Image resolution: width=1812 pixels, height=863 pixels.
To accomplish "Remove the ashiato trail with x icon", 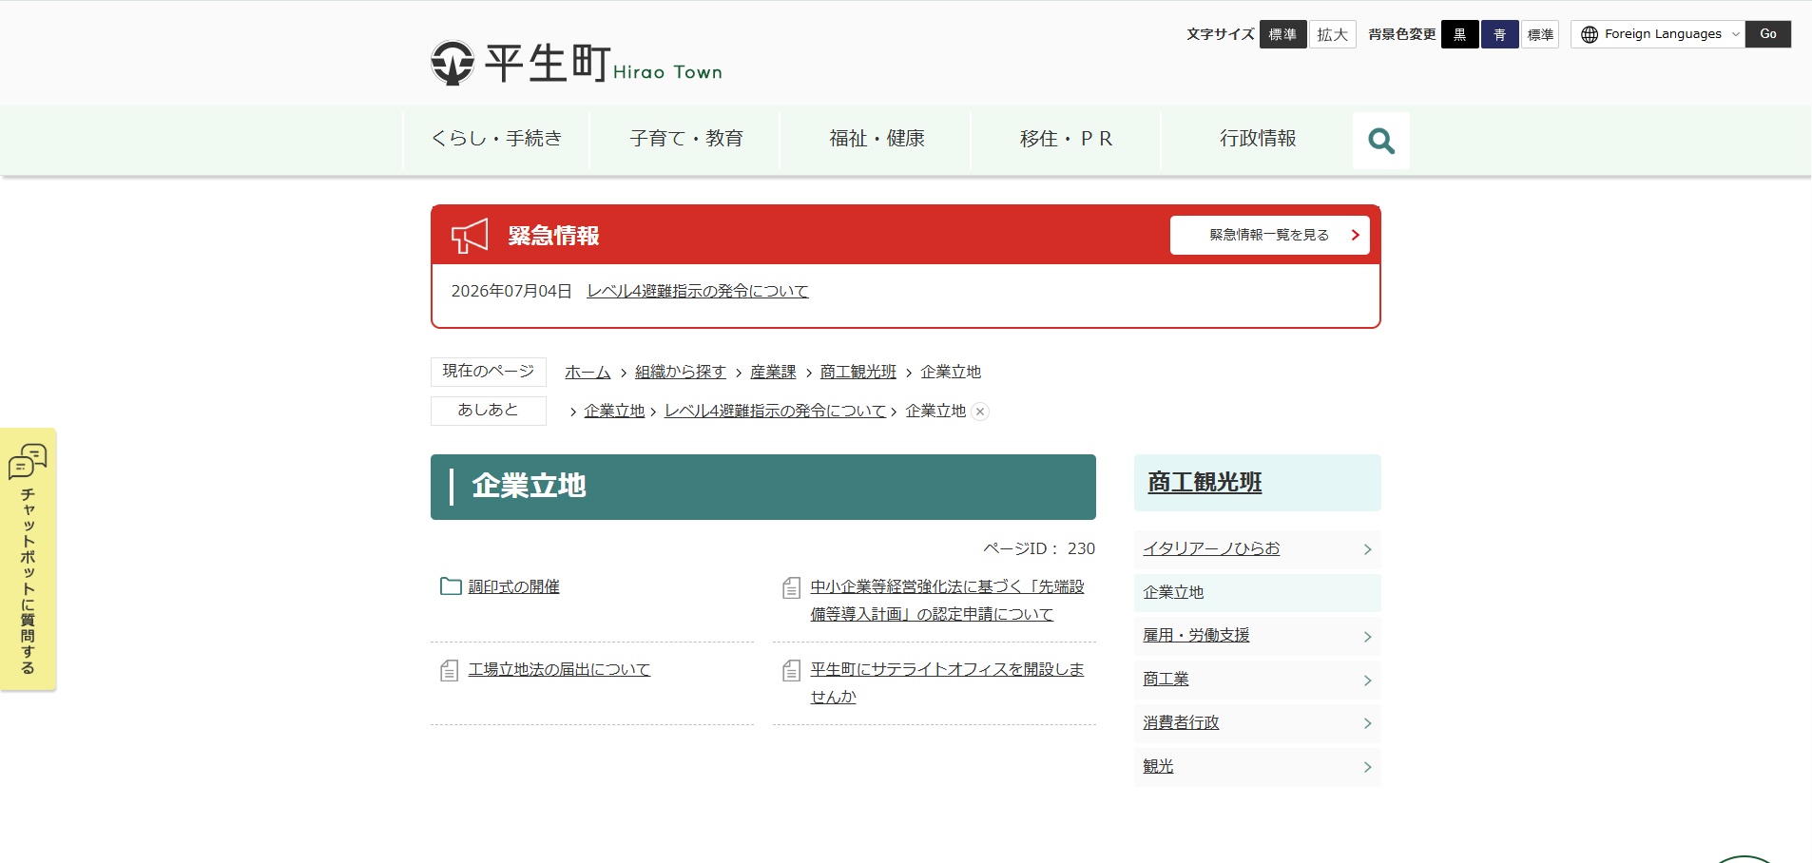I will [x=980, y=412].
